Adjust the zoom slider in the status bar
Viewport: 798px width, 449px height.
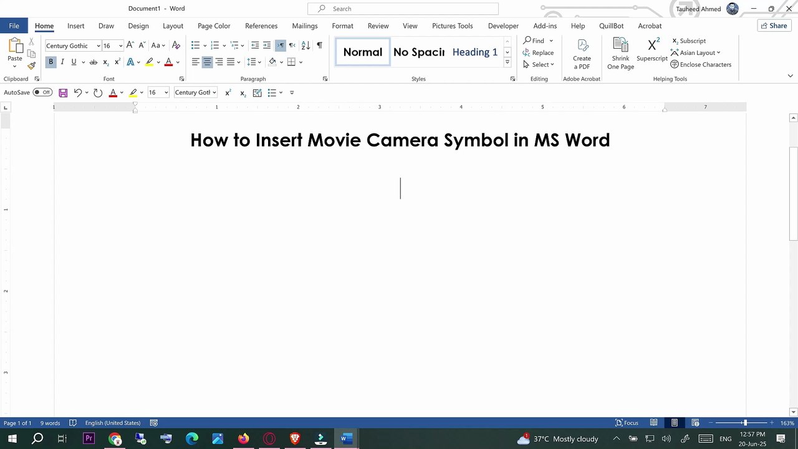coord(745,423)
